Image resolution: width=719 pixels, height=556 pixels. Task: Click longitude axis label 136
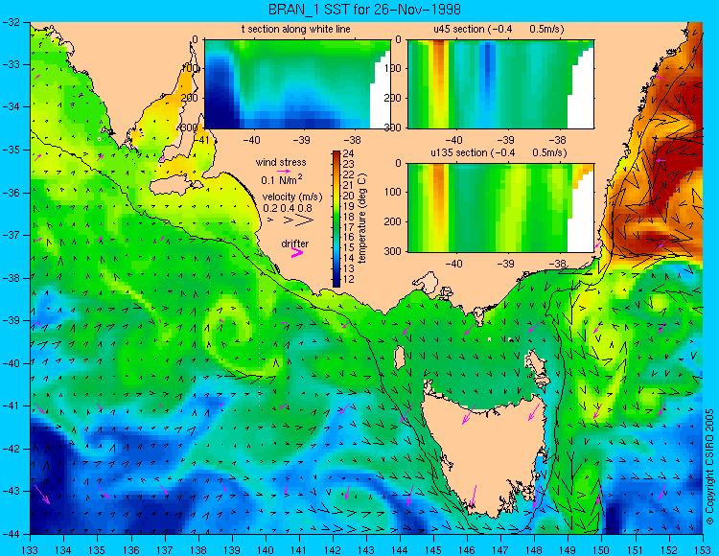(x=130, y=549)
